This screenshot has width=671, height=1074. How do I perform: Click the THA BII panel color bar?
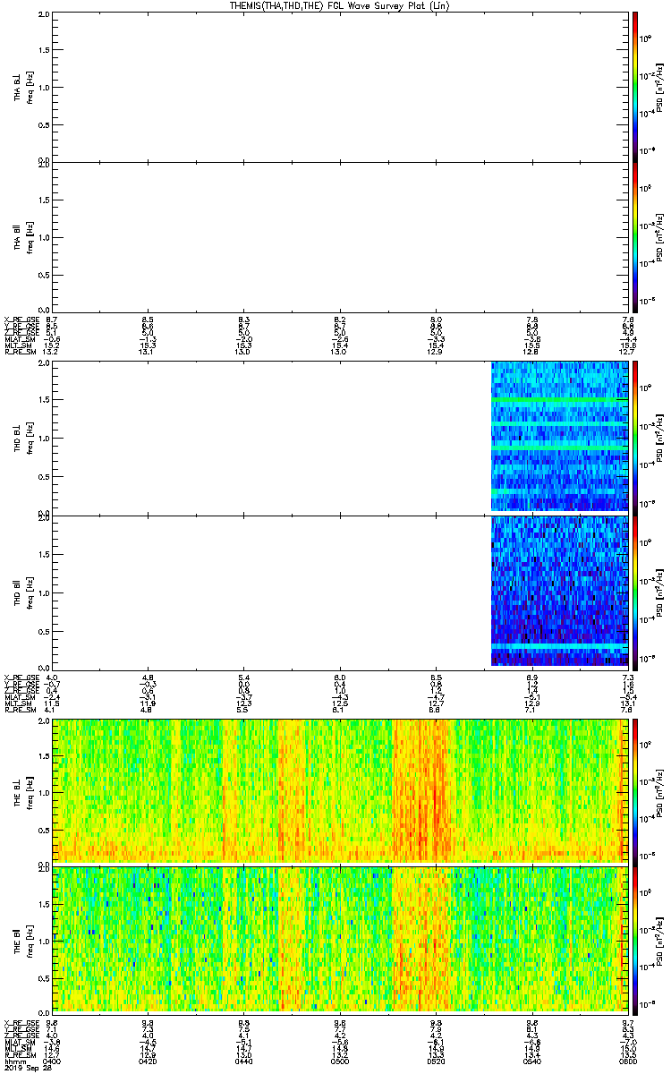635,238
